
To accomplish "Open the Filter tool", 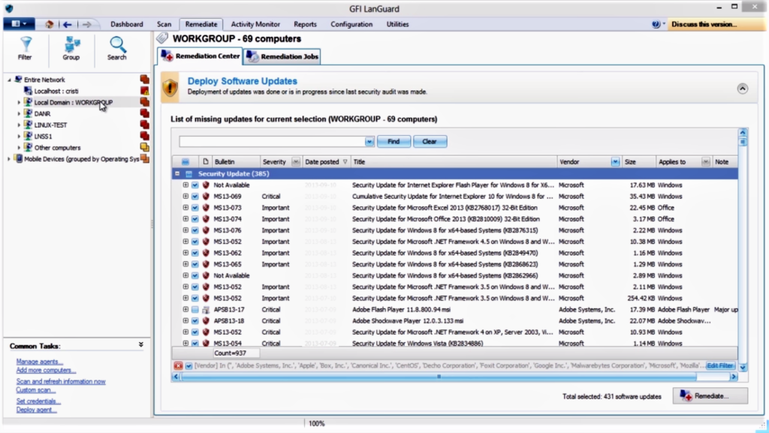I will pos(25,49).
